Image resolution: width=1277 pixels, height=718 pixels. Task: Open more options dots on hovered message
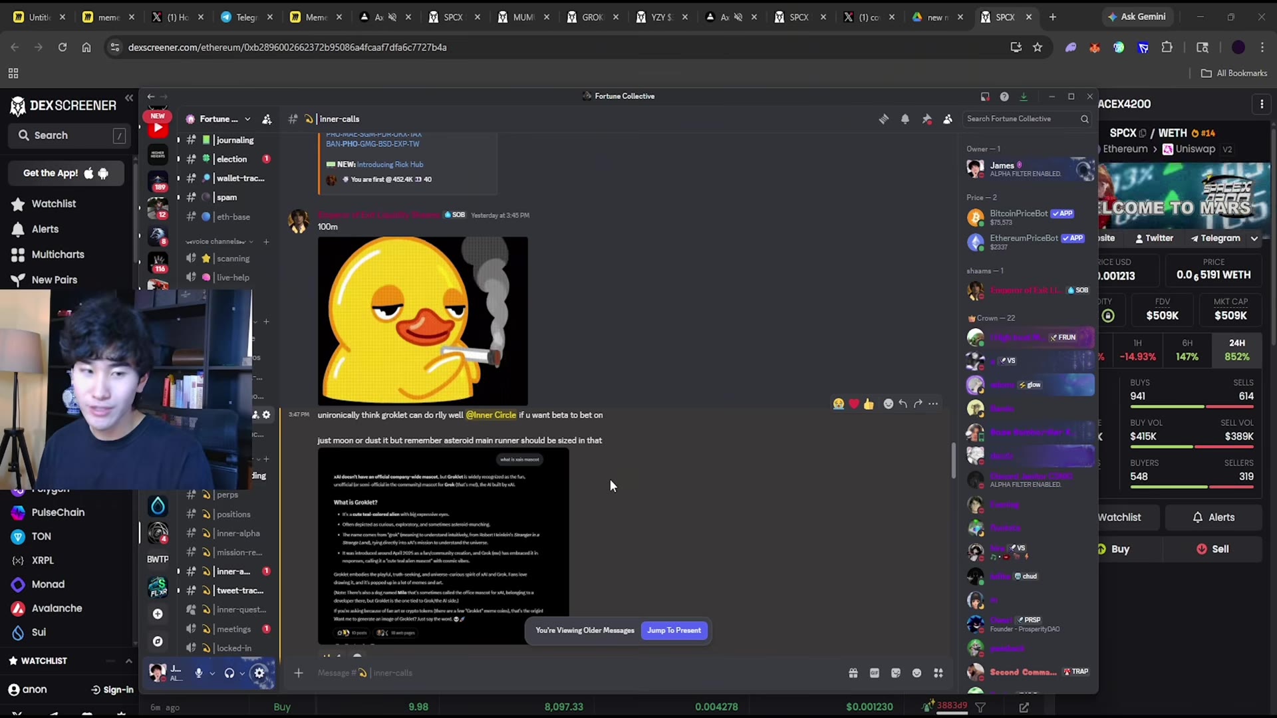933,404
